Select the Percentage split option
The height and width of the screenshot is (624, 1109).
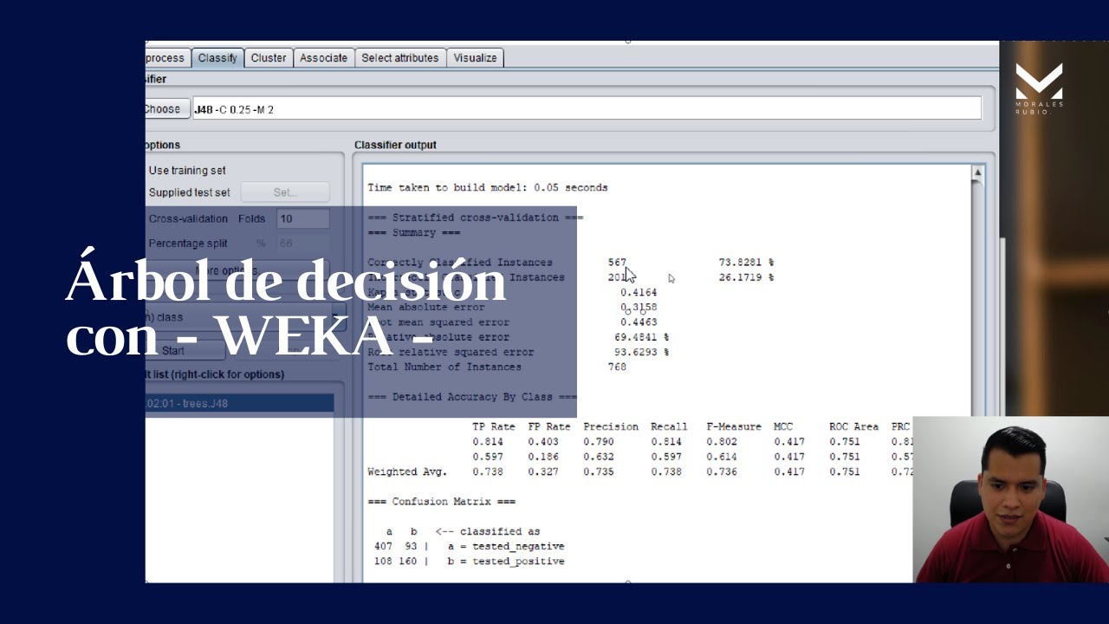click(x=188, y=244)
